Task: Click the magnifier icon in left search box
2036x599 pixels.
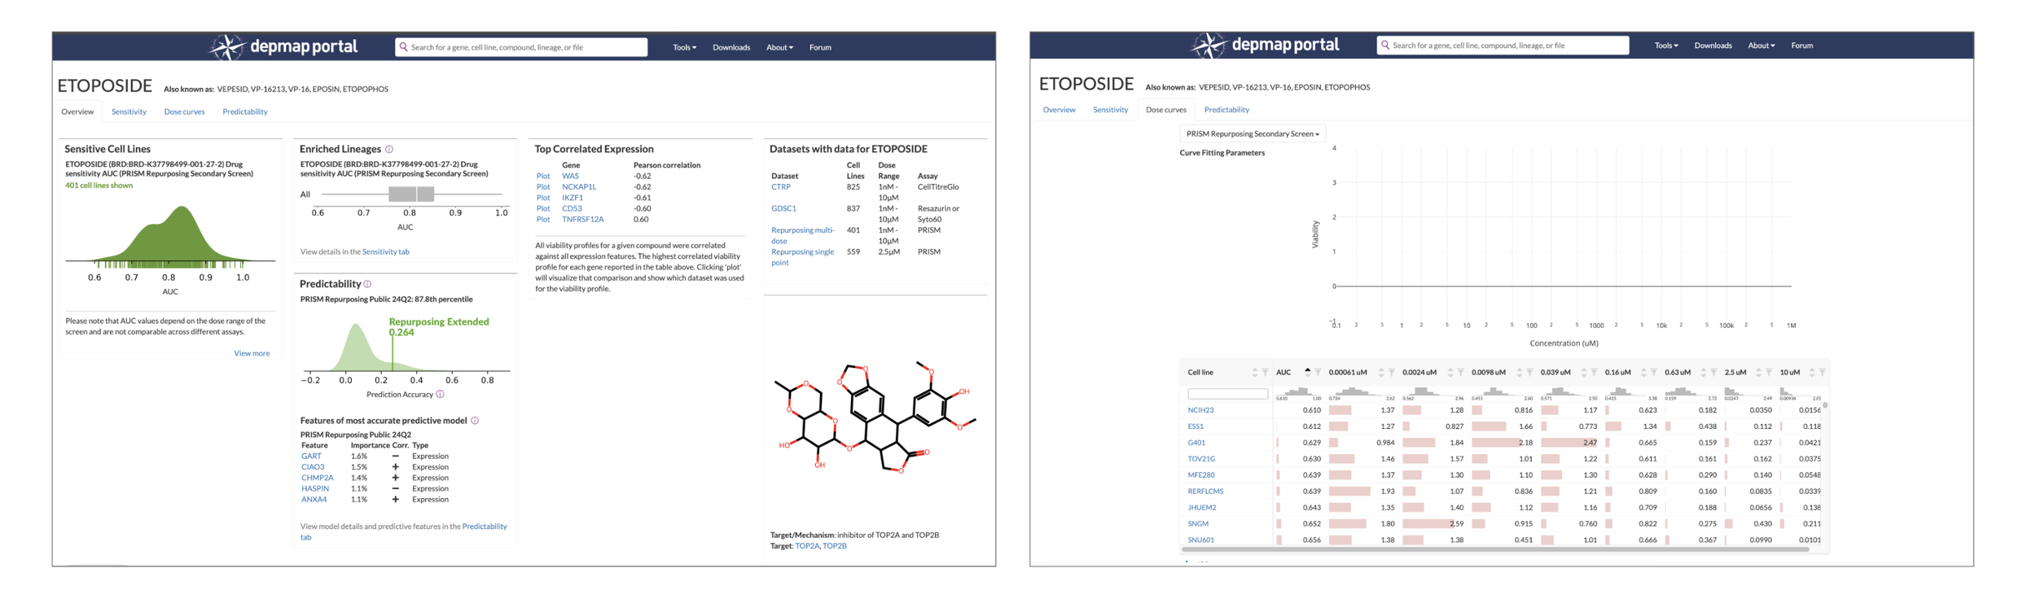Action: click(403, 47)
